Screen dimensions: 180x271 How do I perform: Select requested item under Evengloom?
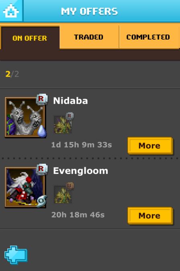tap(63, 194)
